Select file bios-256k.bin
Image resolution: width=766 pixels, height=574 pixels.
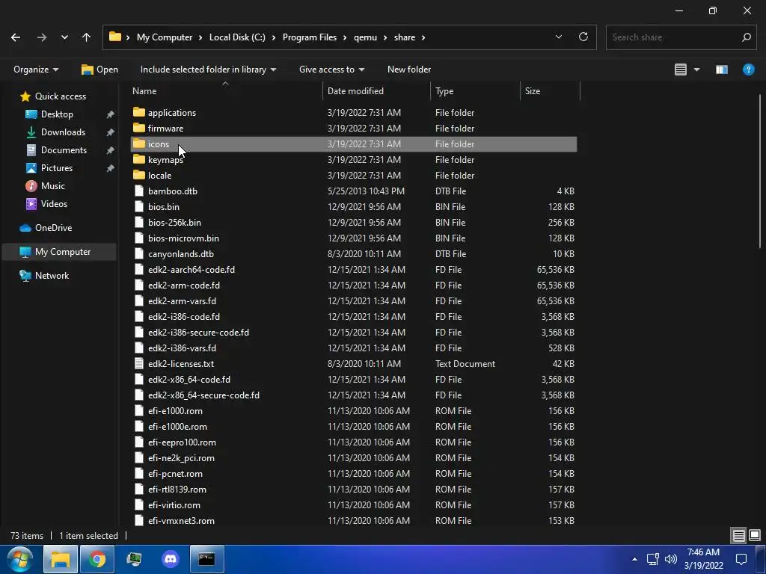[x=354, y=223]
